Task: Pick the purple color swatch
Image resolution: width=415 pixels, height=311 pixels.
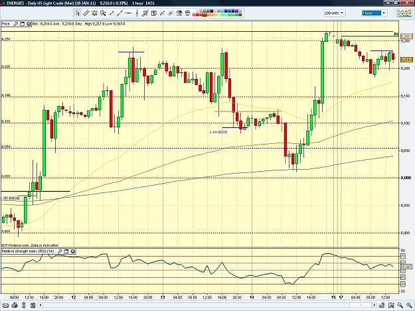Action: (x=236, y=11)
